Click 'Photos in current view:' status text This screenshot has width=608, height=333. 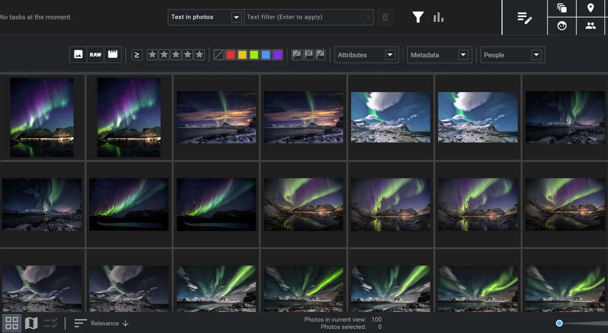(x=335, y=320)
